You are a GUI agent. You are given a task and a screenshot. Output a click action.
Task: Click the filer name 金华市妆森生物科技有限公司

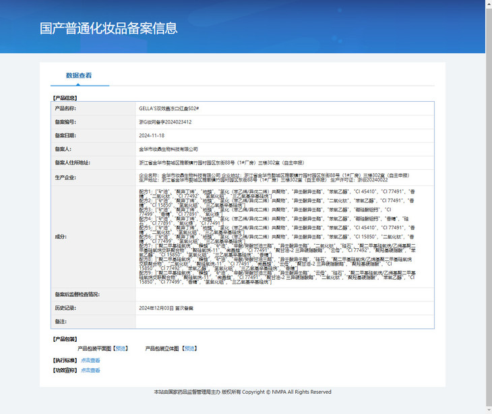pos(168,149)
